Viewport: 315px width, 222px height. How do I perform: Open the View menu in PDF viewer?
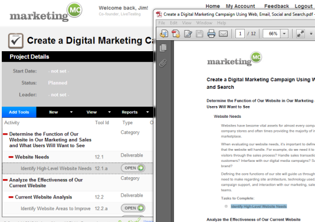point(186,23)
